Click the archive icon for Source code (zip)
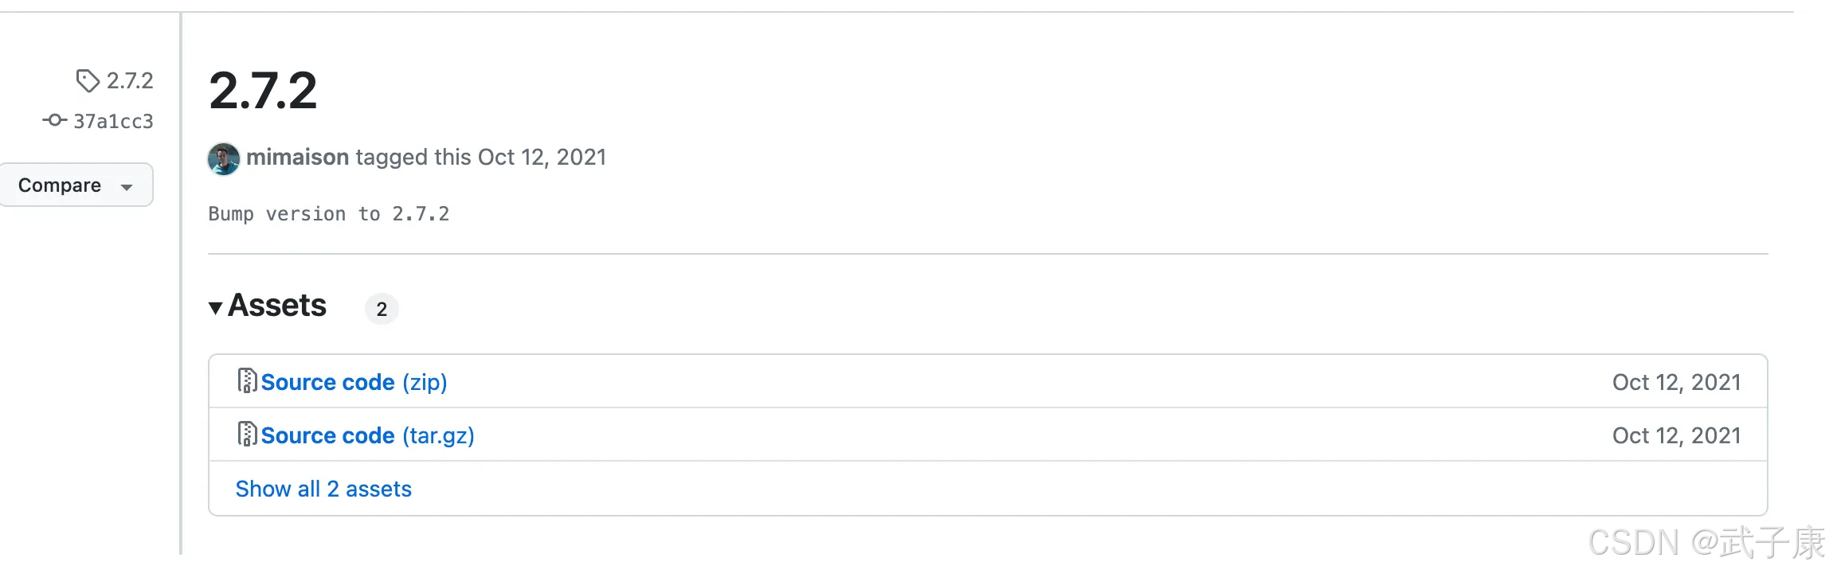Viewport: 1829px width, 573px height. click(x=247, y=381)
